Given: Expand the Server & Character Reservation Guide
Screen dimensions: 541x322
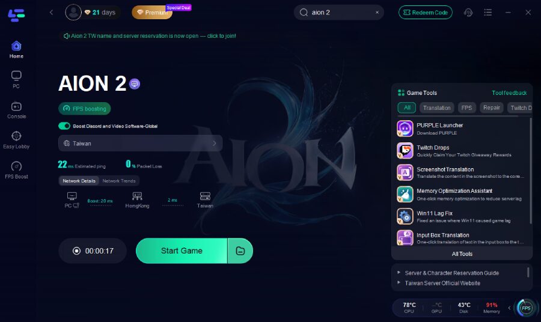Looking at the screenshot, I should click(x=451, y=273).
